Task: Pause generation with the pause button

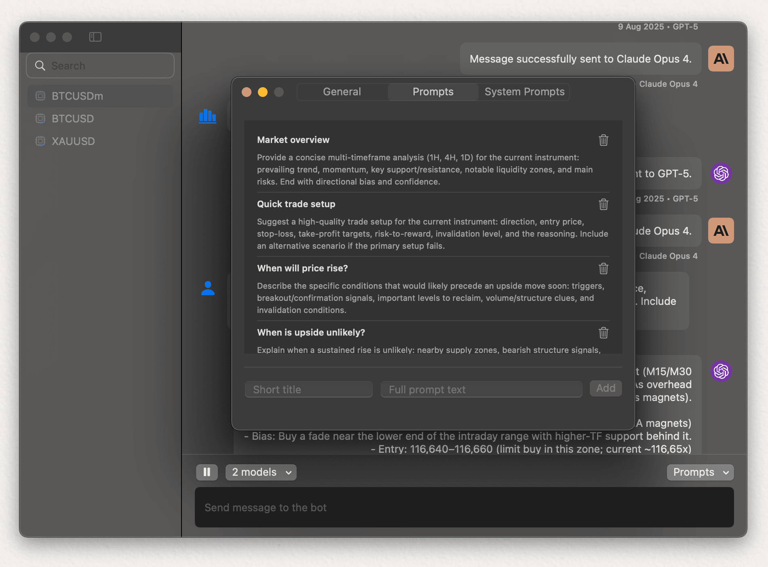Action: point(207,472)
